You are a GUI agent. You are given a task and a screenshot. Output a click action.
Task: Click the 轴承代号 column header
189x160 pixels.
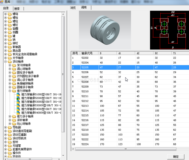coord(87,53)
